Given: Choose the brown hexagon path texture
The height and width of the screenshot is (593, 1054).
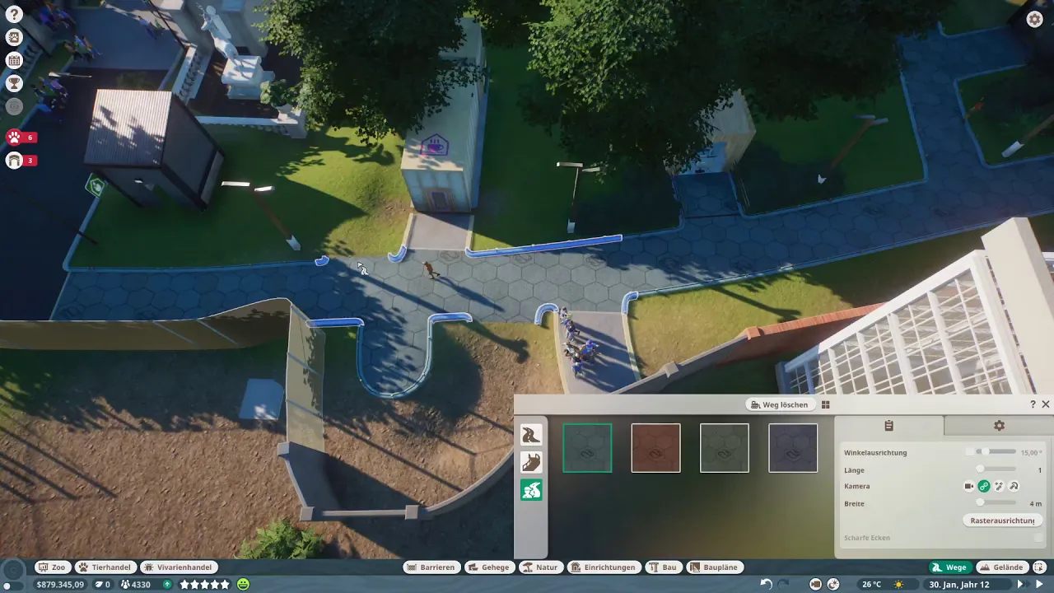Looking at the screenshot, I should point(655,448).
